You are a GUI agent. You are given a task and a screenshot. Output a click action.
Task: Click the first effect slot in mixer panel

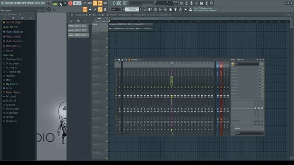(245, 68)
